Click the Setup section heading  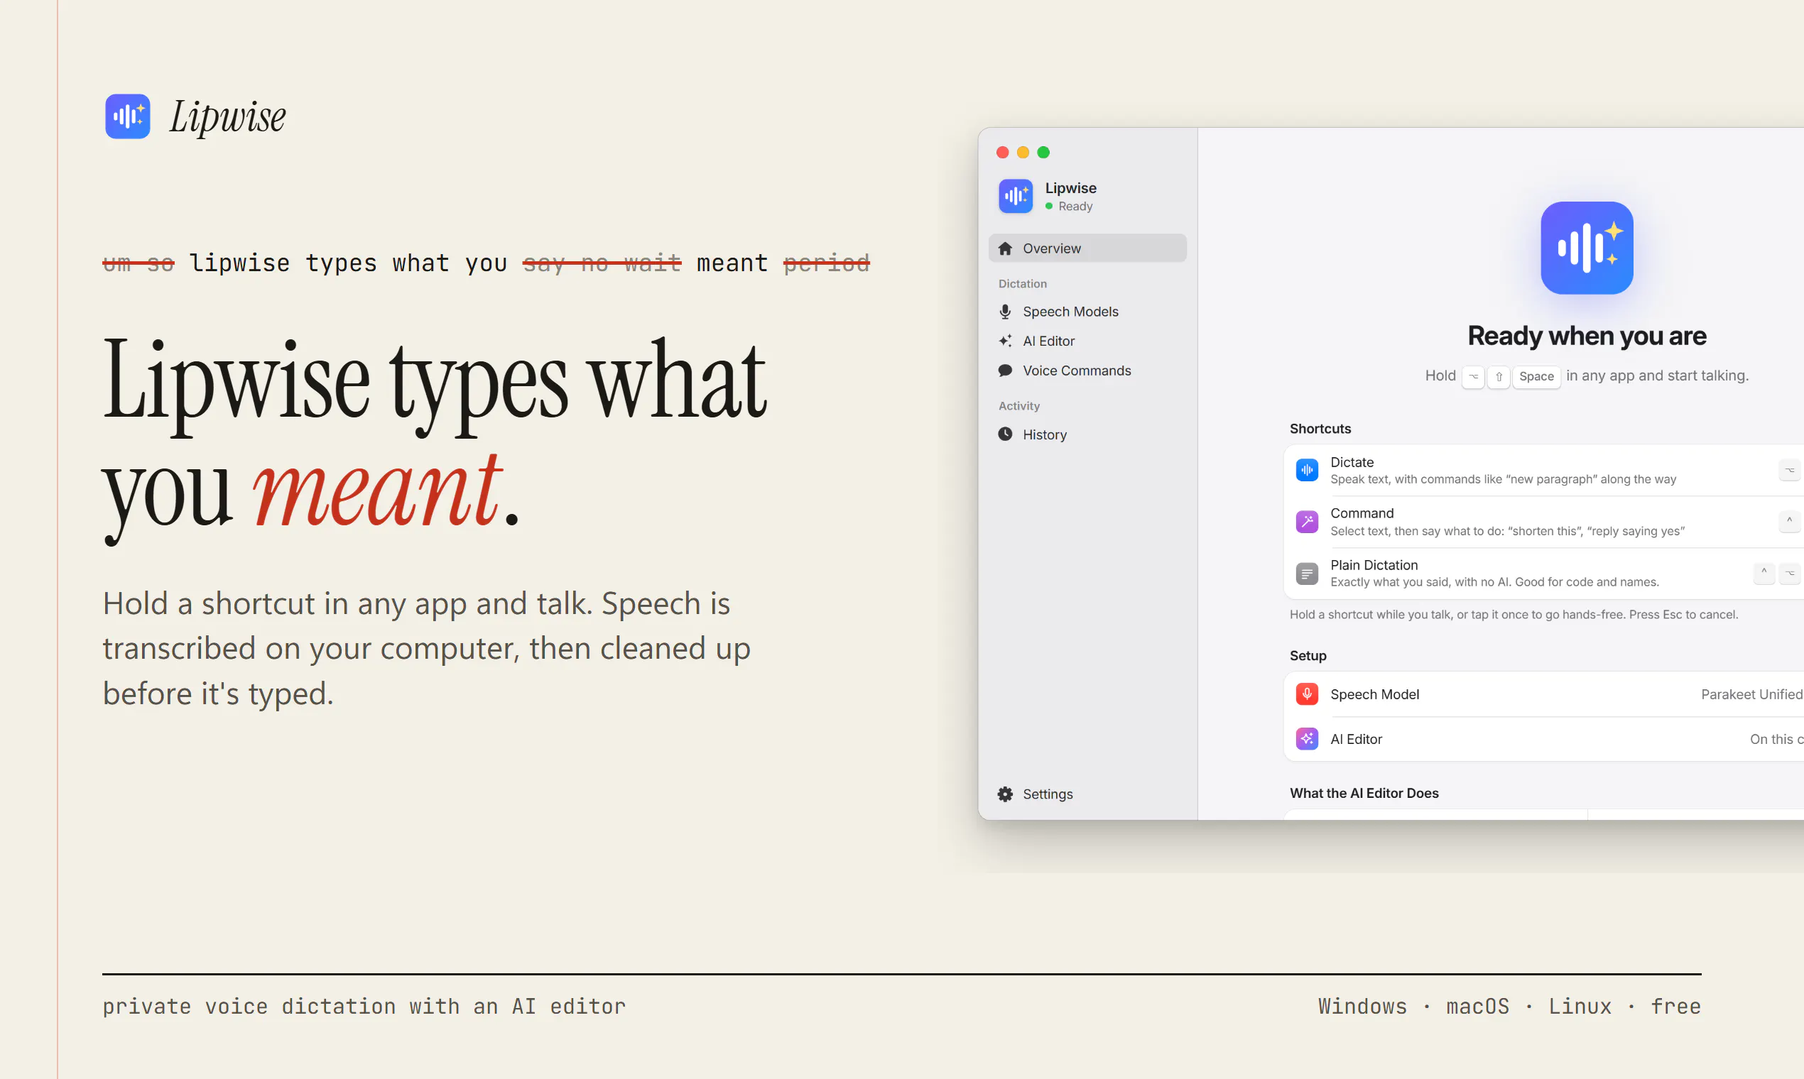coord(1308,655)
